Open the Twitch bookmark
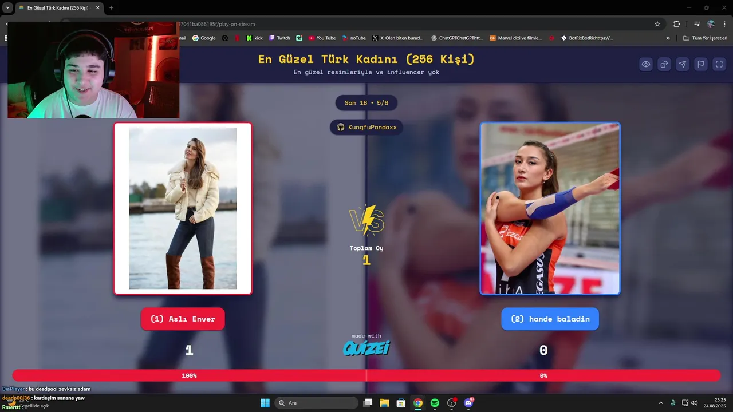The image size is (733, 412). (279, 38)
